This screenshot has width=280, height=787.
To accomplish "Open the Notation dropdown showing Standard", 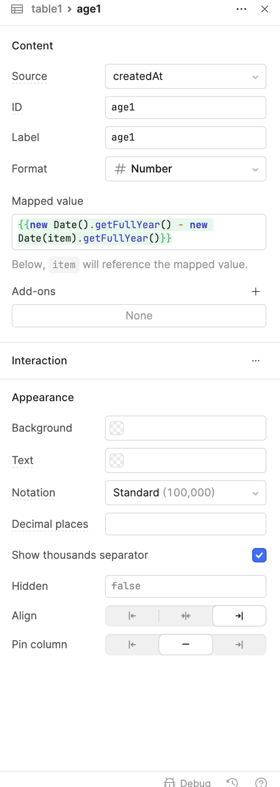I will (x=186, y=493).
